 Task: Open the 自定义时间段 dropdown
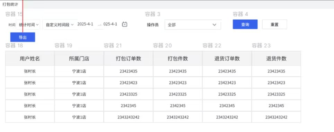pos(60,25)
